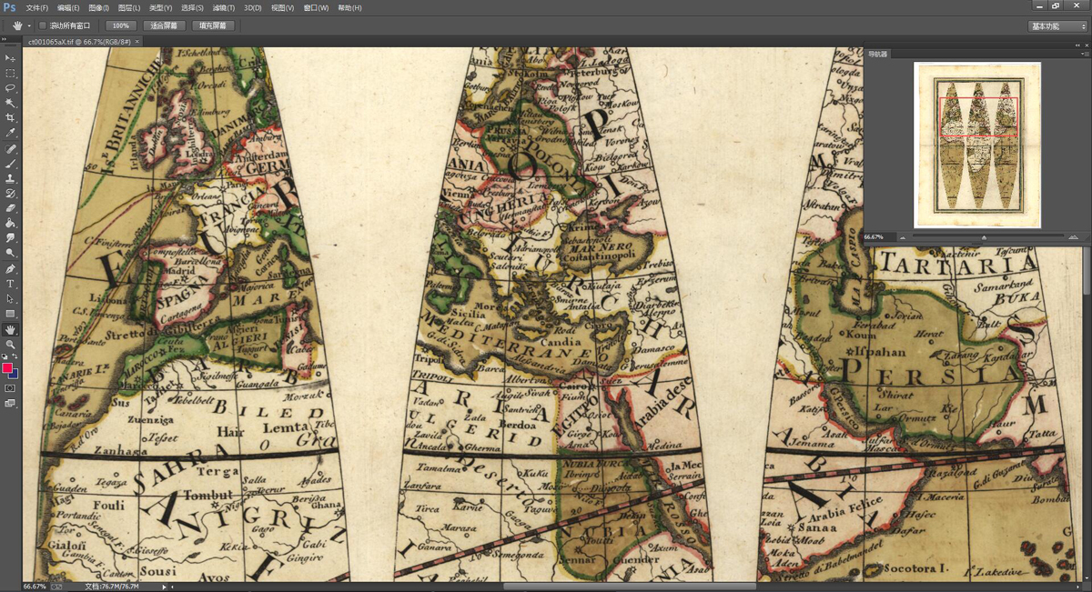Image resolution: width=1092 pixels, height=592 pixels.
Task: Select the Rectangle shape tool
Action: click(10, 314)
